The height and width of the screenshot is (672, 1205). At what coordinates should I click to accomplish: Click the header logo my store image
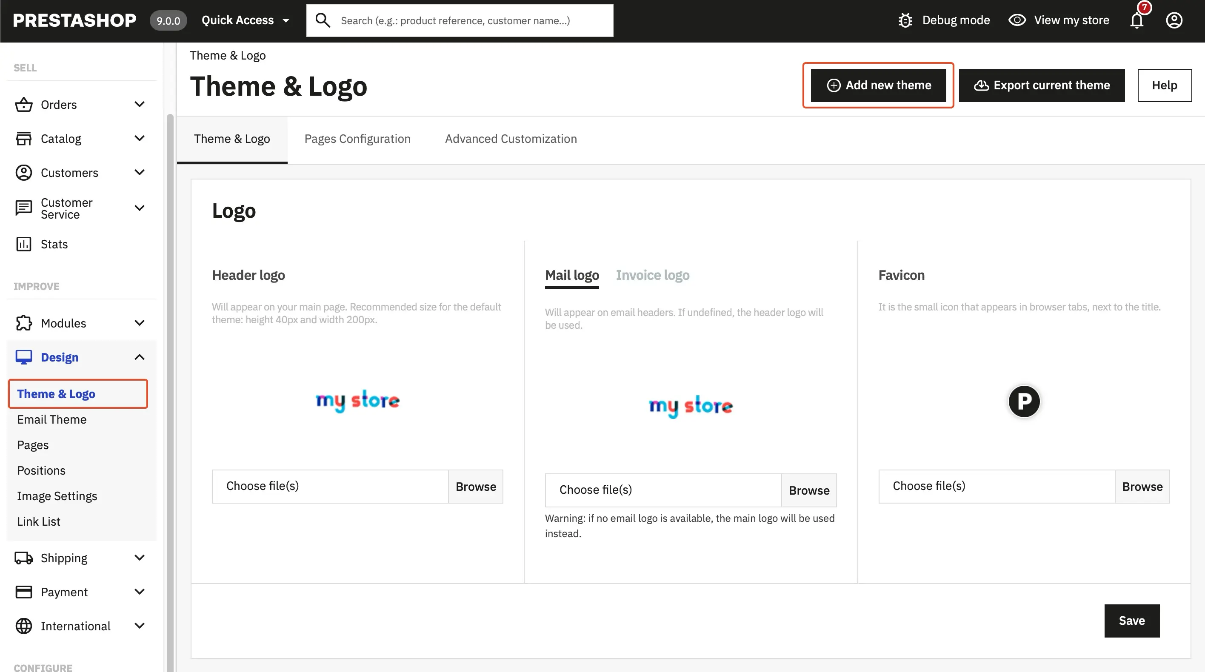coord(357,401)
